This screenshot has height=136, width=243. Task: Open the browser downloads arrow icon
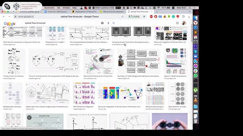click(x=189, y=17)
